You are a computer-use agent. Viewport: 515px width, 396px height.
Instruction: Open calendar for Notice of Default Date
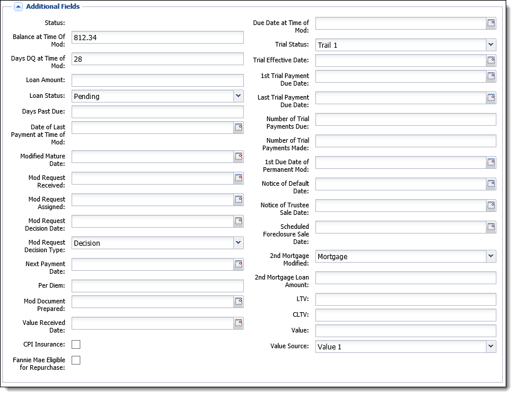[491, 183]
